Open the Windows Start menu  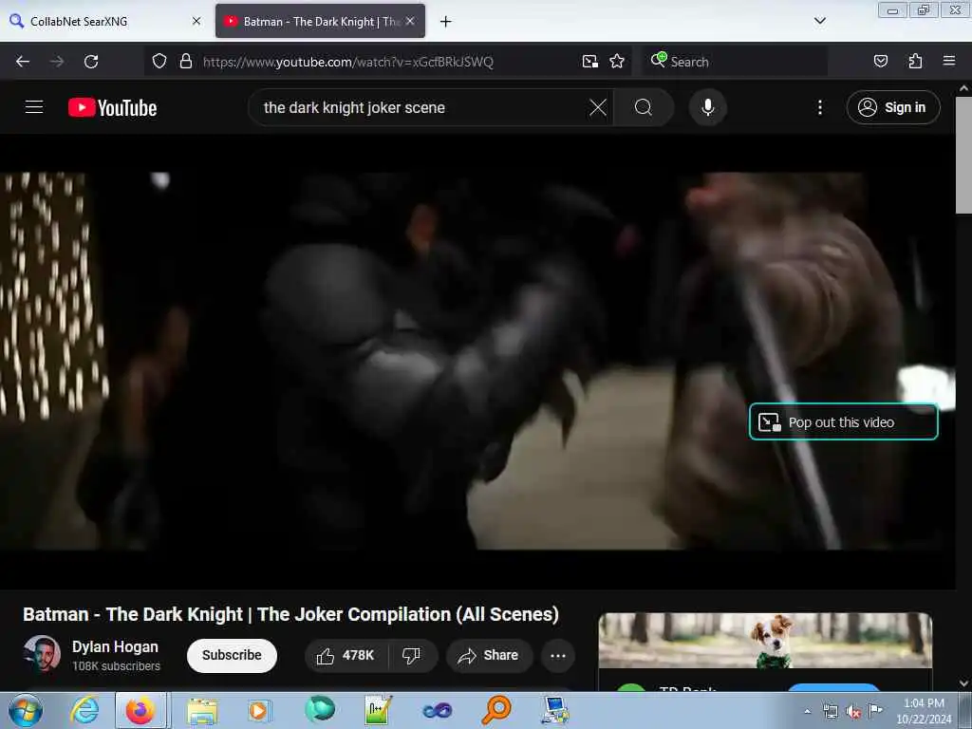[26, 710]
